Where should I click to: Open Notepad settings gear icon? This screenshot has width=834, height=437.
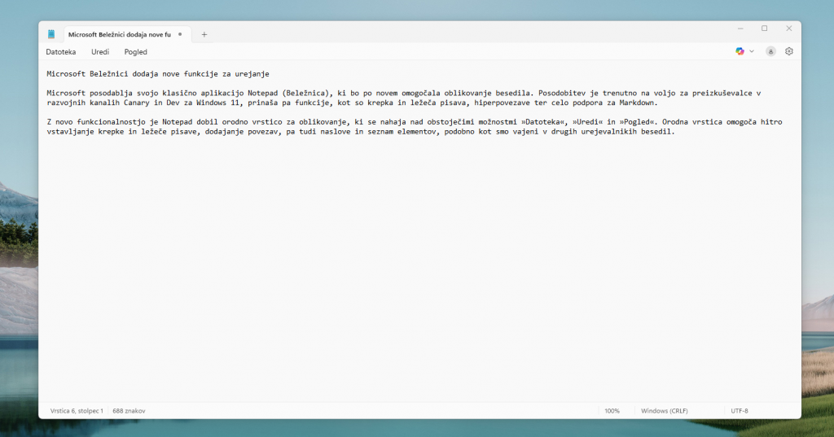click(789, 51)
